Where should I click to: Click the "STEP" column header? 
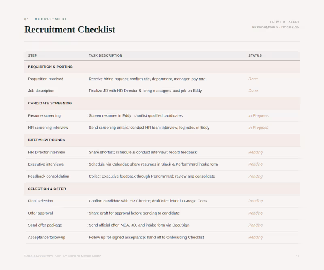click(x=32, y=55)
